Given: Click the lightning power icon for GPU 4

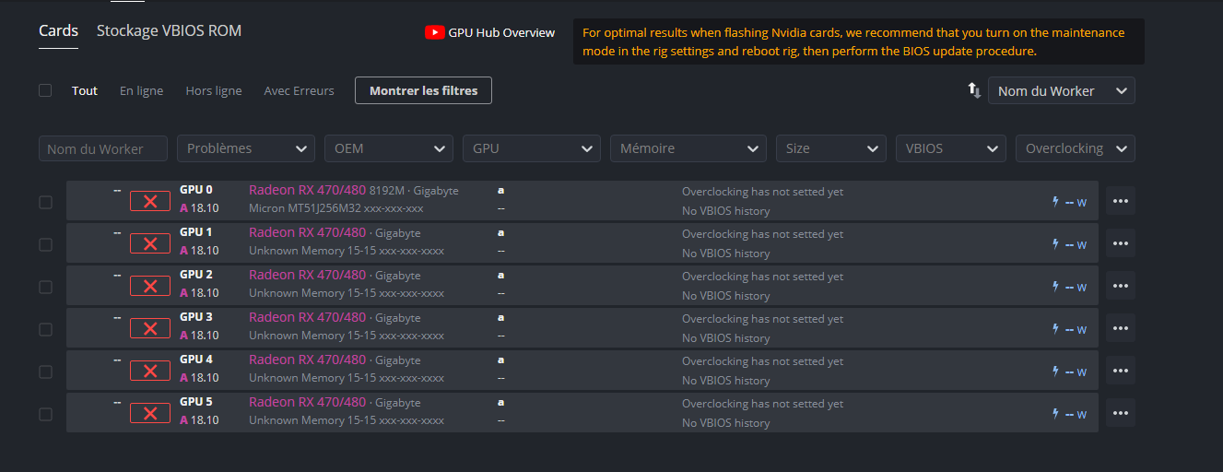Looking at the screenshot, I should [x=1056, y=371].
